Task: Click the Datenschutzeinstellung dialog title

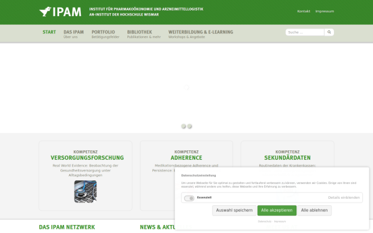Action: pos(198,175)
